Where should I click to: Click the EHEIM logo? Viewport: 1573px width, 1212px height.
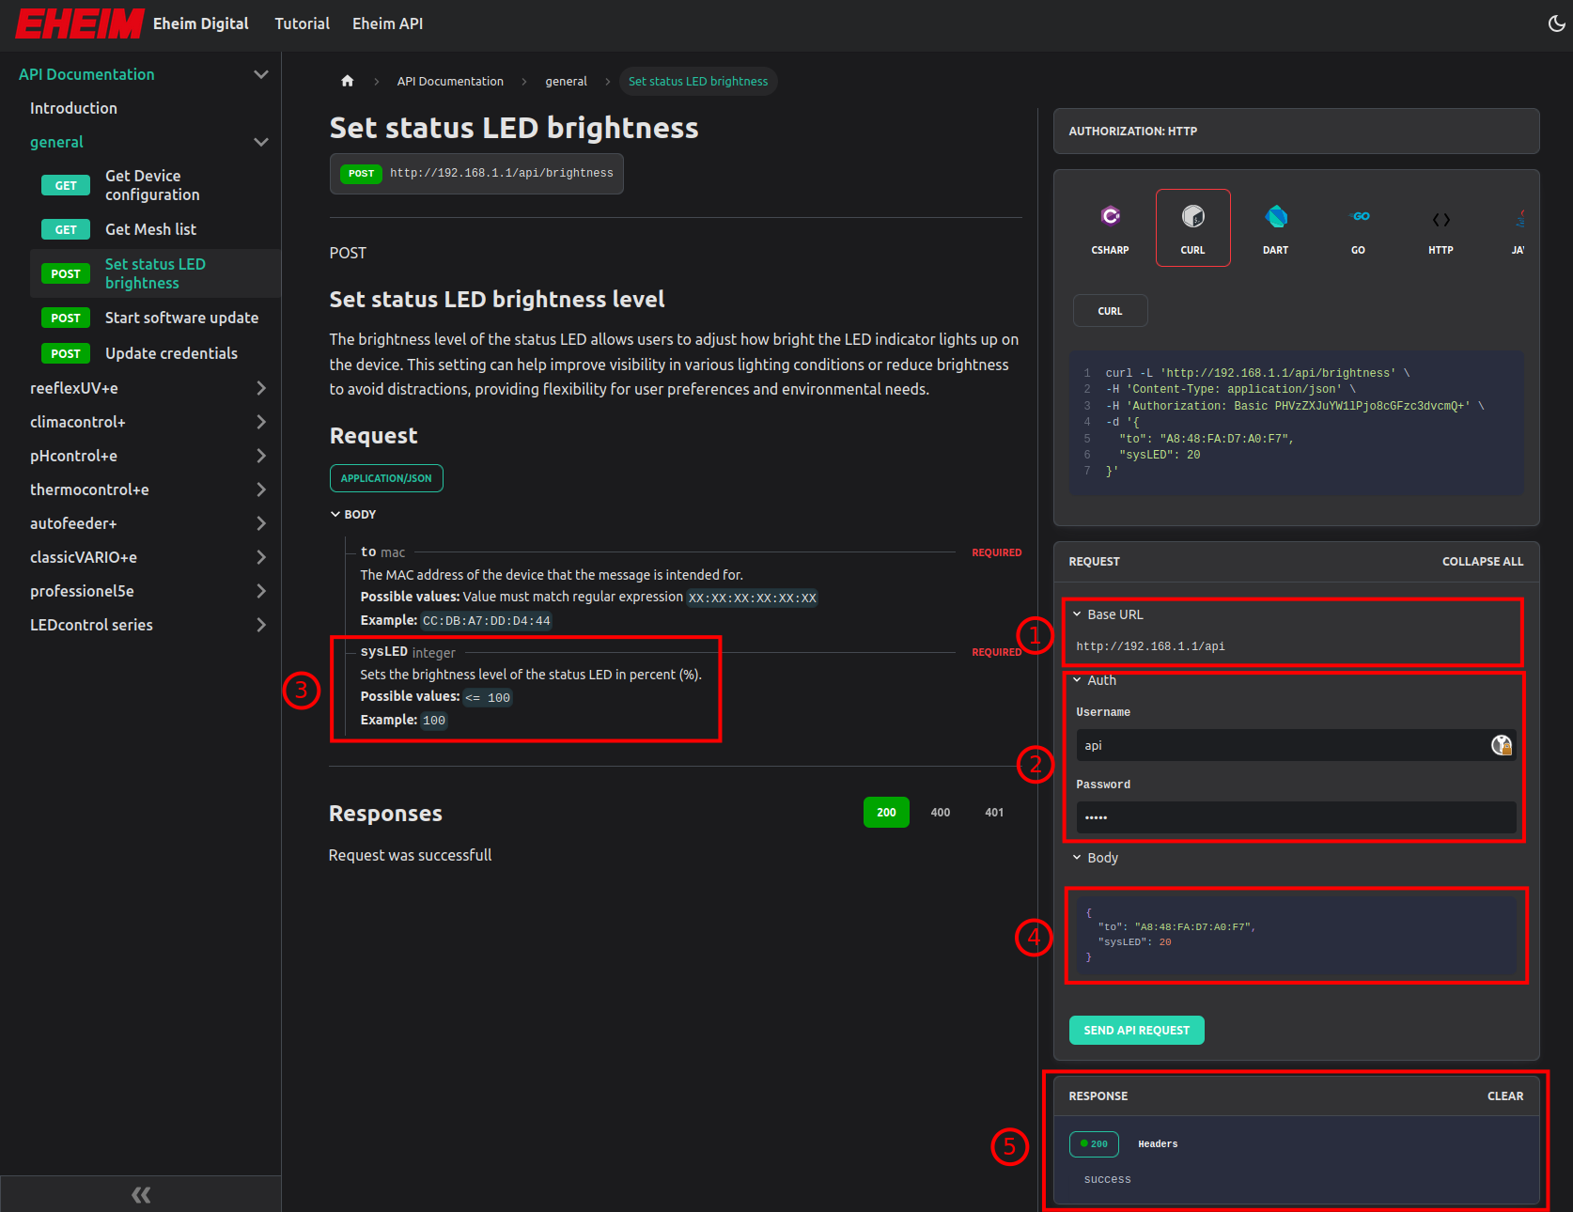[80, 23]
